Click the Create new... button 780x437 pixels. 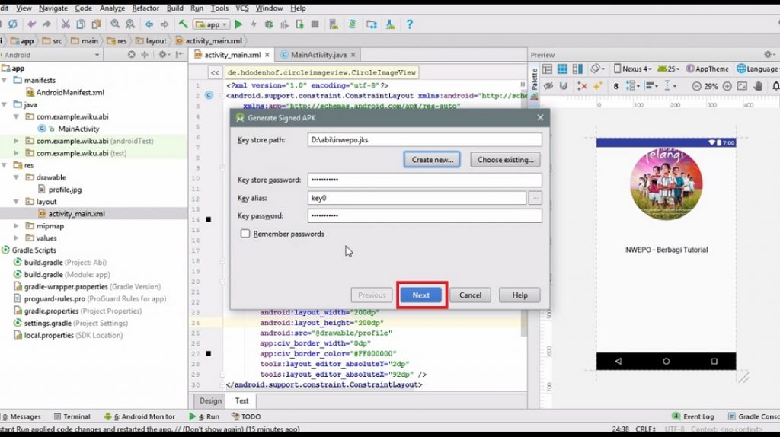[432, 160]
